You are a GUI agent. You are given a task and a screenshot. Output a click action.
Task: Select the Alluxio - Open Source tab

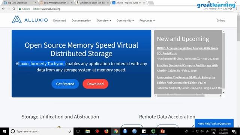pos(128,3)
